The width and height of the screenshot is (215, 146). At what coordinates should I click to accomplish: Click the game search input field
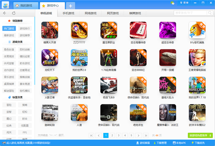pos(191,13)
